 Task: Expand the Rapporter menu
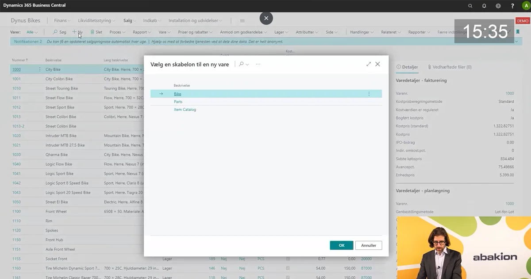(x=419, y=32)
